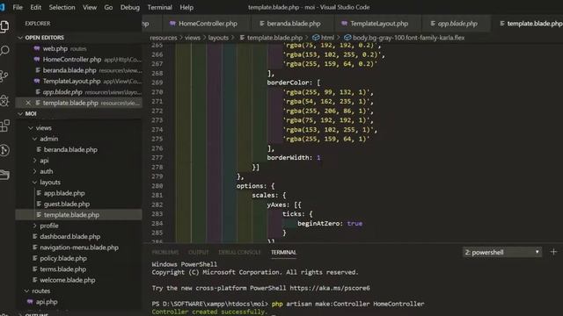Click the clock-shaped activity bar icon
The image size is (563, 316).
(x=4, y=150)
